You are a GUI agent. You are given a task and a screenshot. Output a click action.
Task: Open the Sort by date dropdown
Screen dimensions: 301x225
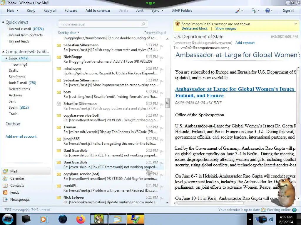[68, 33]
